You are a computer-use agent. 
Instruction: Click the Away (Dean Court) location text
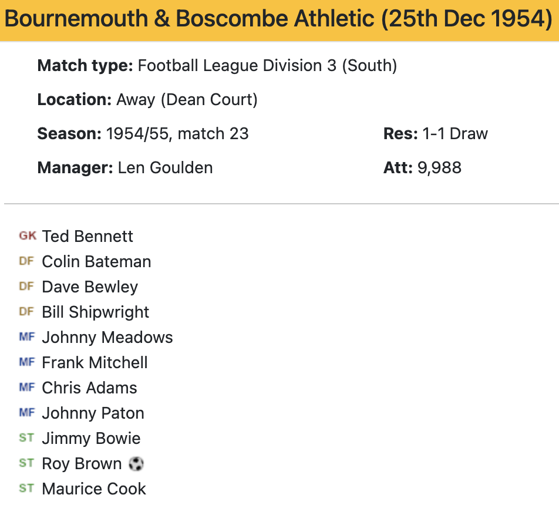pyautogui.click(x=187, y=99)
